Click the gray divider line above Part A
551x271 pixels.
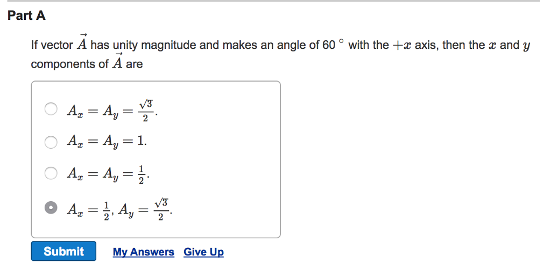pyautogui.click(x=274, y=1)
